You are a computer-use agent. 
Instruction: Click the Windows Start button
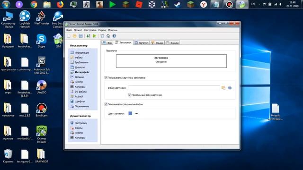click(x=6, y=4)
